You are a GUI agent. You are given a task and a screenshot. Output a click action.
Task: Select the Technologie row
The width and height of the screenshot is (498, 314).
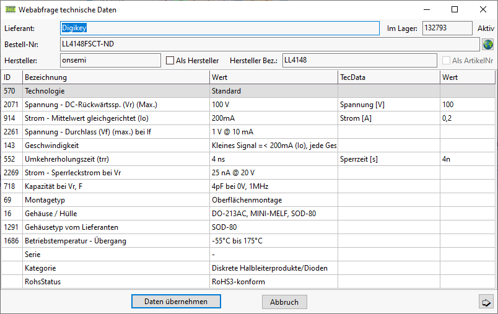pyautogui.click(x=115, y=91)
